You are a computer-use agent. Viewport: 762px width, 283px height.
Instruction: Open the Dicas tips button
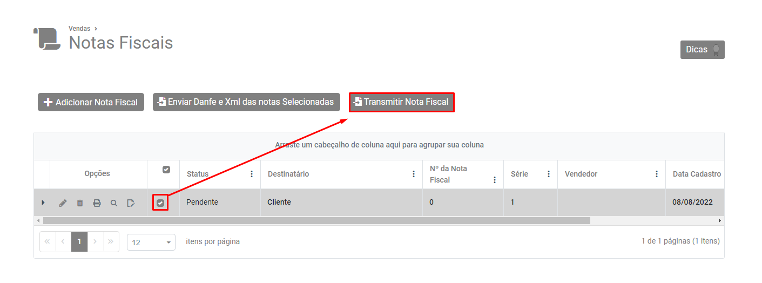pyautogui.click(x=702, y=50)
